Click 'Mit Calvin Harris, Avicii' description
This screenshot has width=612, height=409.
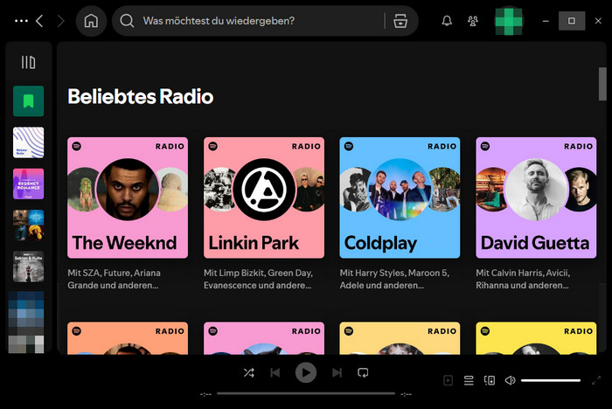coord(523,279)
